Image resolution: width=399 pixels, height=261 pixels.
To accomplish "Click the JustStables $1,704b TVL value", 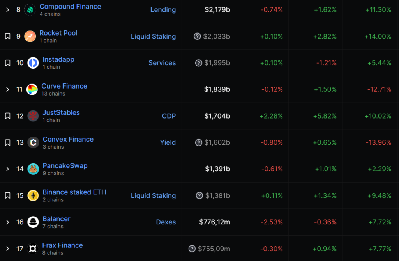I will (217, 116).
